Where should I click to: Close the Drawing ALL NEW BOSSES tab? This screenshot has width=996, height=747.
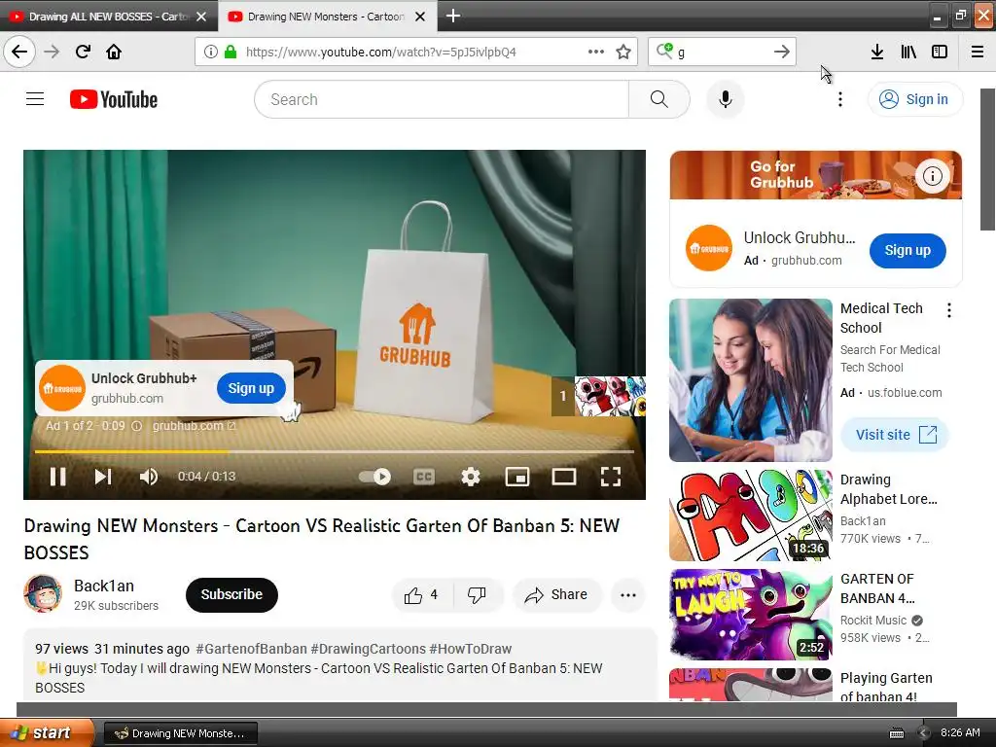click(x=201, y=17)
